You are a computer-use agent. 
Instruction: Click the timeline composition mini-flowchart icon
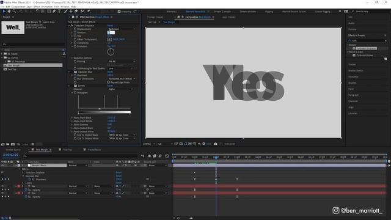click(x=142, y=156)
